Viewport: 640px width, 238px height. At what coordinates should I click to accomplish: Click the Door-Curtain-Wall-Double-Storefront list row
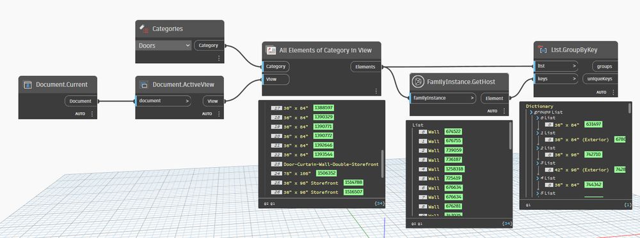[x=325, y=164]
